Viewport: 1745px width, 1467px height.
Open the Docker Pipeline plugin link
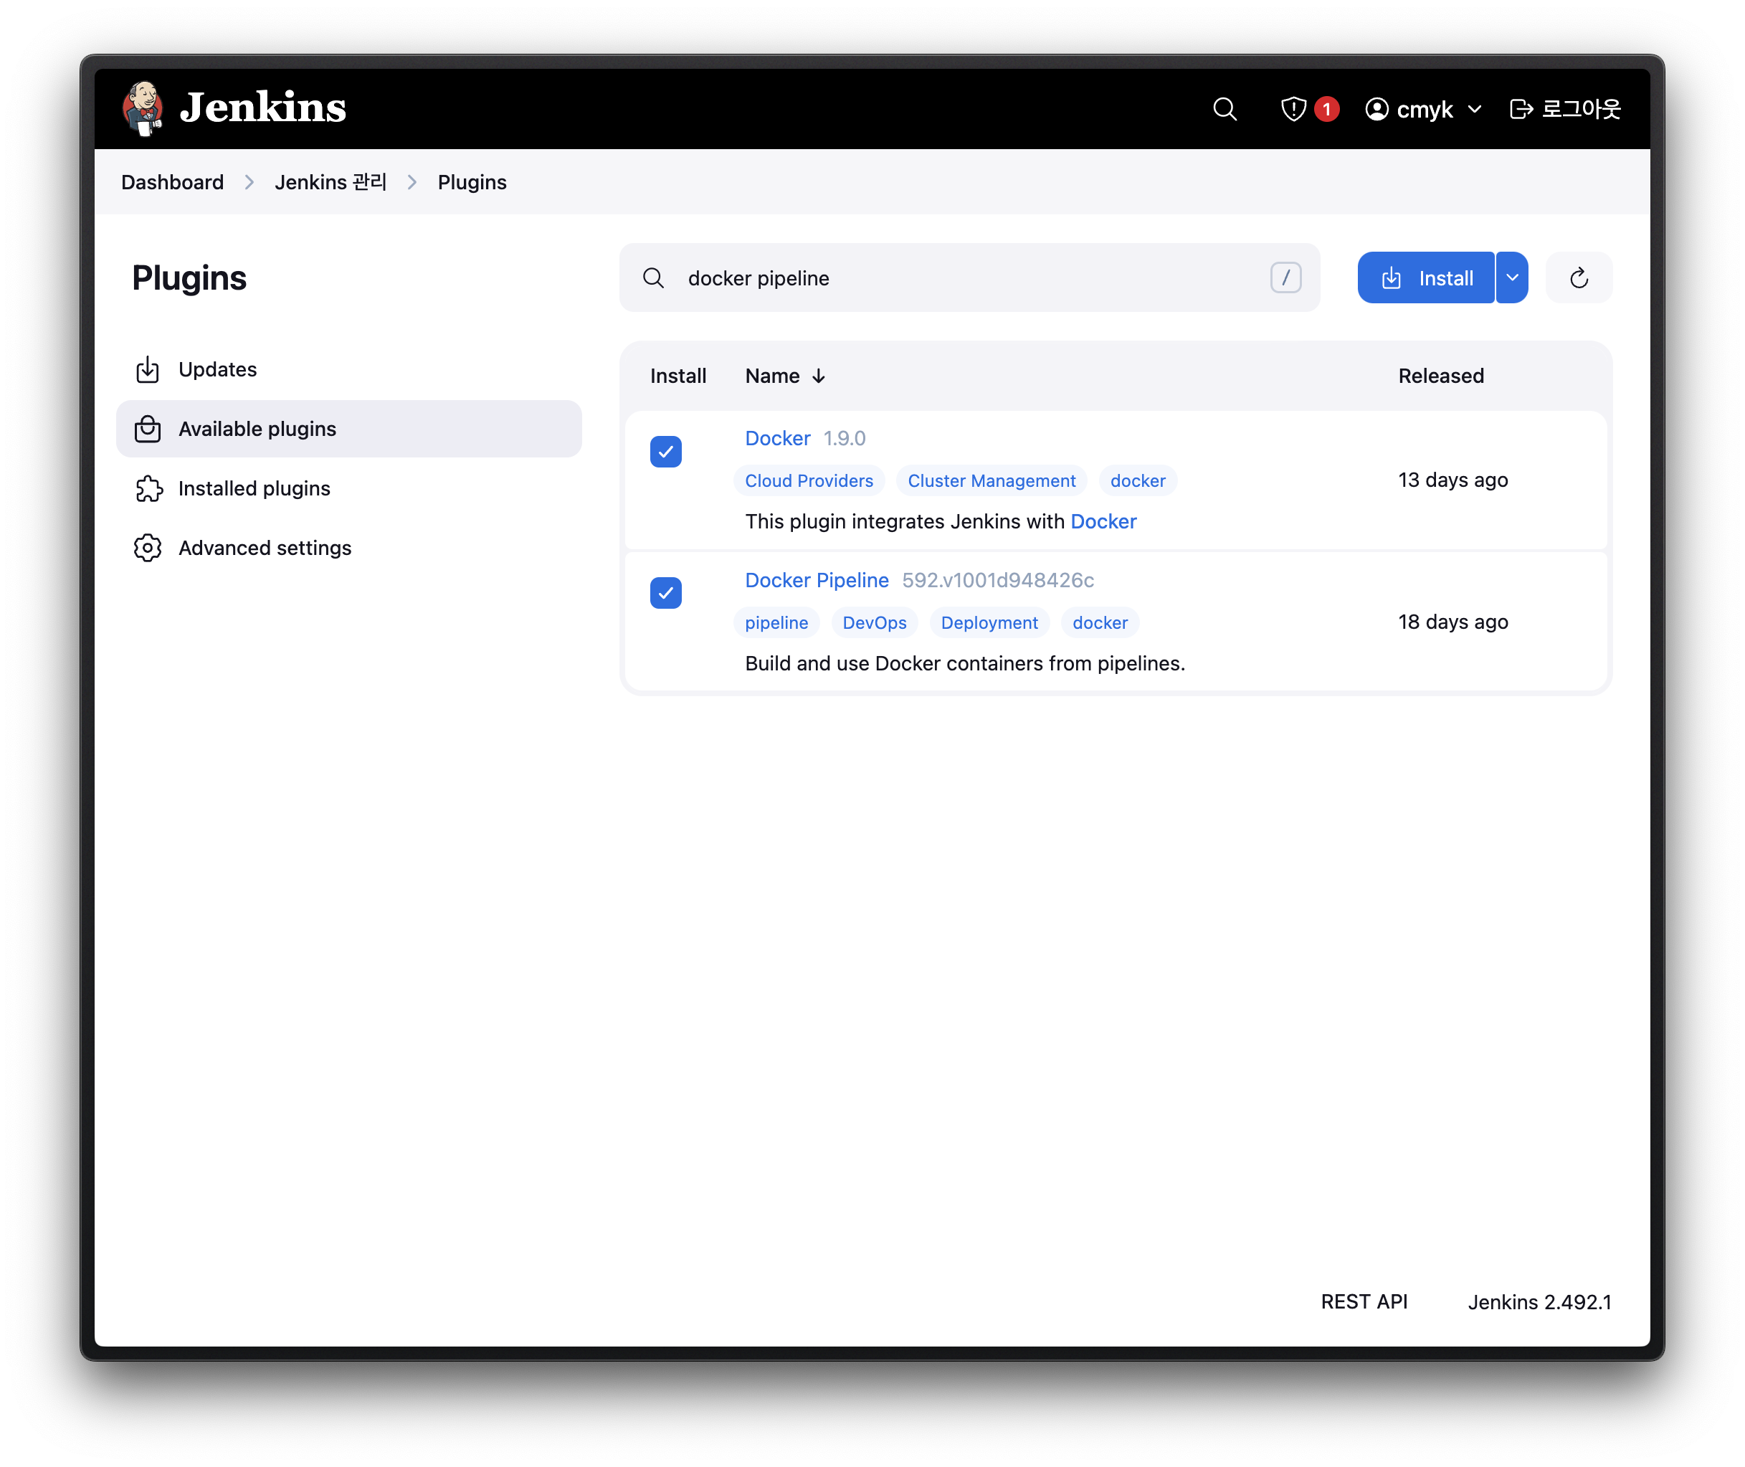pyautogui.click(x=817, y=581)
